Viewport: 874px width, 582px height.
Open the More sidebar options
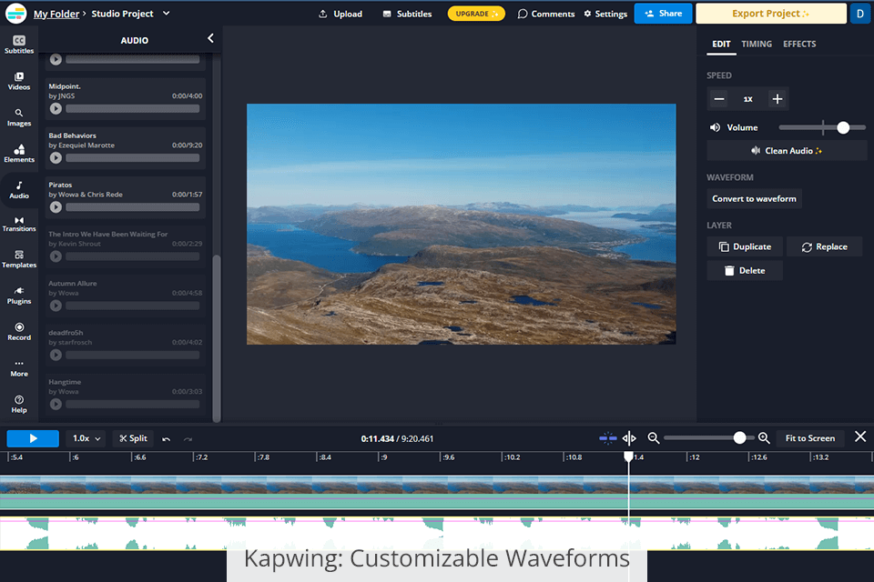19,368
